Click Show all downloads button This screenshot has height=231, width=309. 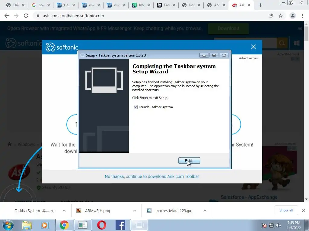pyautogui.click(x=286, y=210)
